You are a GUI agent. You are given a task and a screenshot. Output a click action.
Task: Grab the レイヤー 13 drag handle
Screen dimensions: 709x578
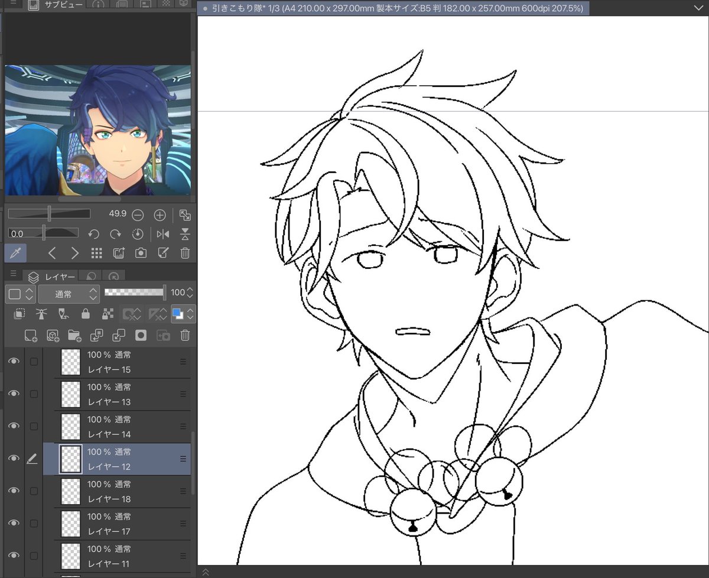(x=183, y=394)
